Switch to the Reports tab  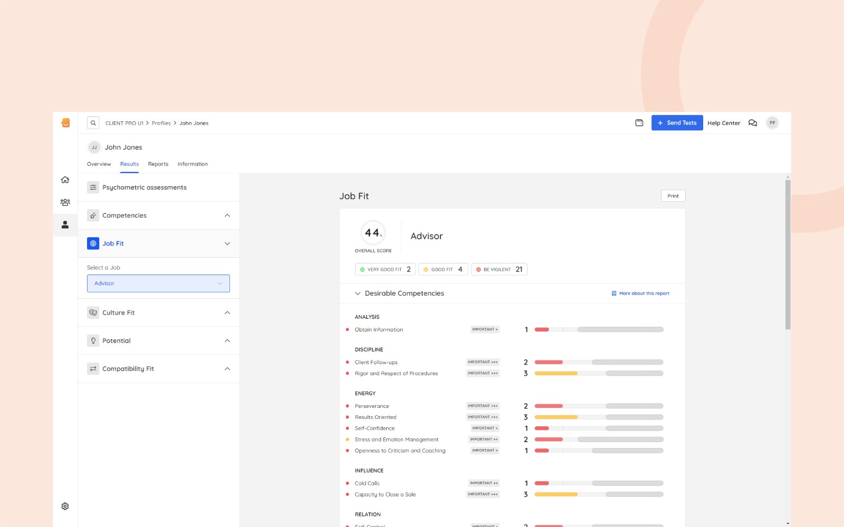158,164
